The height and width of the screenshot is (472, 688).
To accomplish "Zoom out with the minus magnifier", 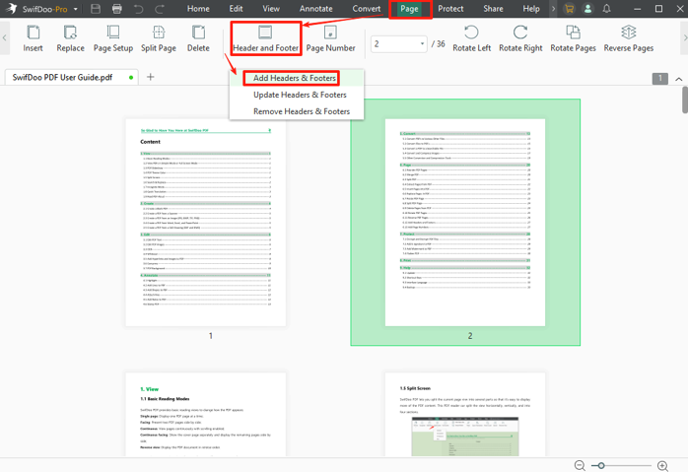I will click(x=580, y=465).
